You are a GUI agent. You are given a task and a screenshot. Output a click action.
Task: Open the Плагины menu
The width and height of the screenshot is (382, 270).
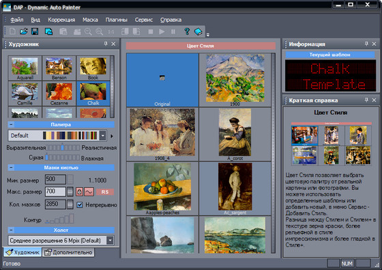click(116, 20)
